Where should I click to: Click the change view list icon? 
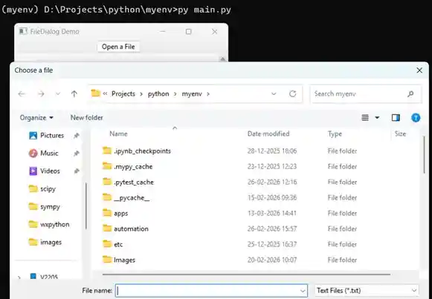click(x=365, y=118)
